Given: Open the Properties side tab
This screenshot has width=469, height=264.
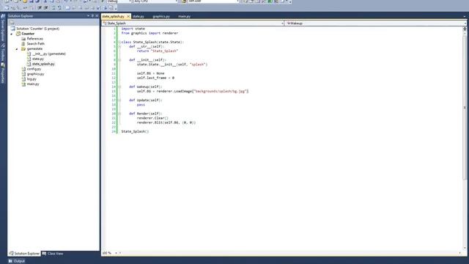Looking at the screenshot, I should point(3,73).
